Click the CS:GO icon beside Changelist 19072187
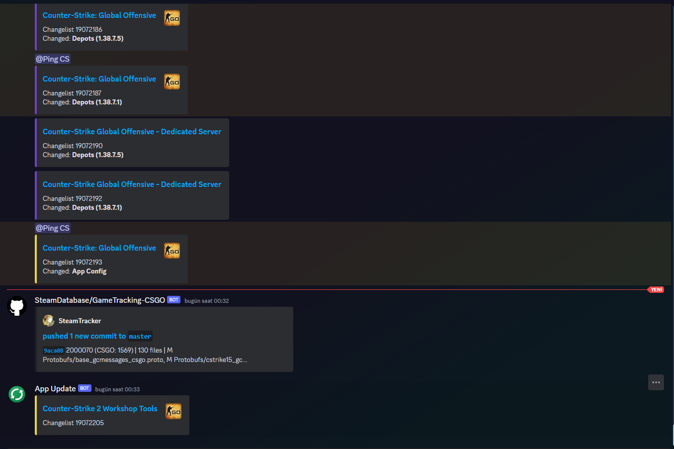Image resolution: width=674 pixels, height=449 pixels. point(172,82)
